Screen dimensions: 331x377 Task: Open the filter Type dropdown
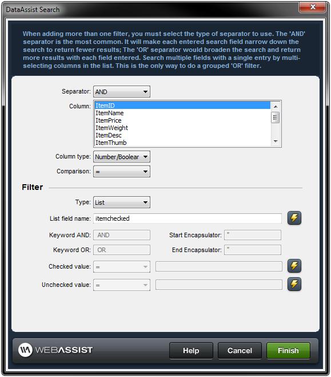point(122,202)
